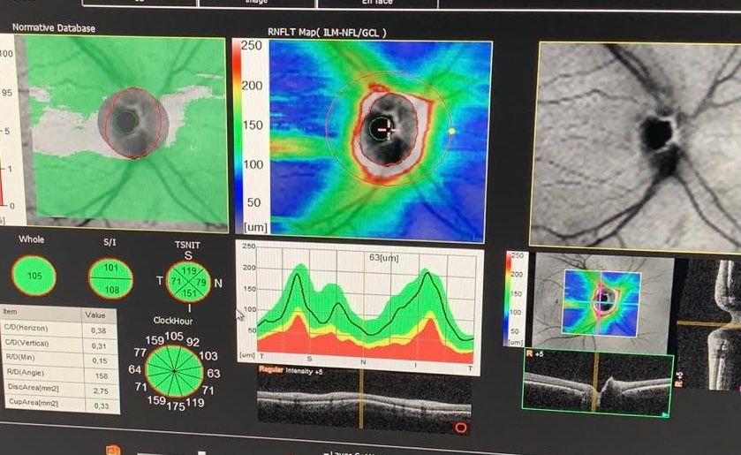Click the yellow dot on scan circle
Image resolution: width=741 pixels, height=455 pixels.
click(x=451, y=131)
